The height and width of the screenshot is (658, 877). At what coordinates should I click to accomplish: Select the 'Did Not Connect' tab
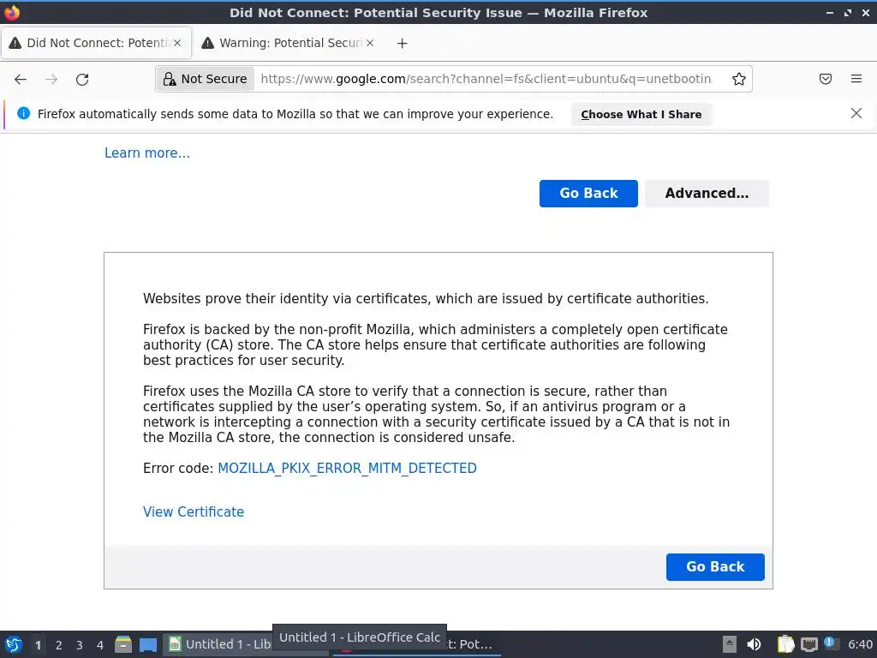97,43
